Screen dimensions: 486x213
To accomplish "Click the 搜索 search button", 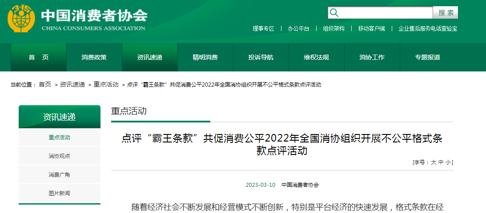I will [446, 13].
